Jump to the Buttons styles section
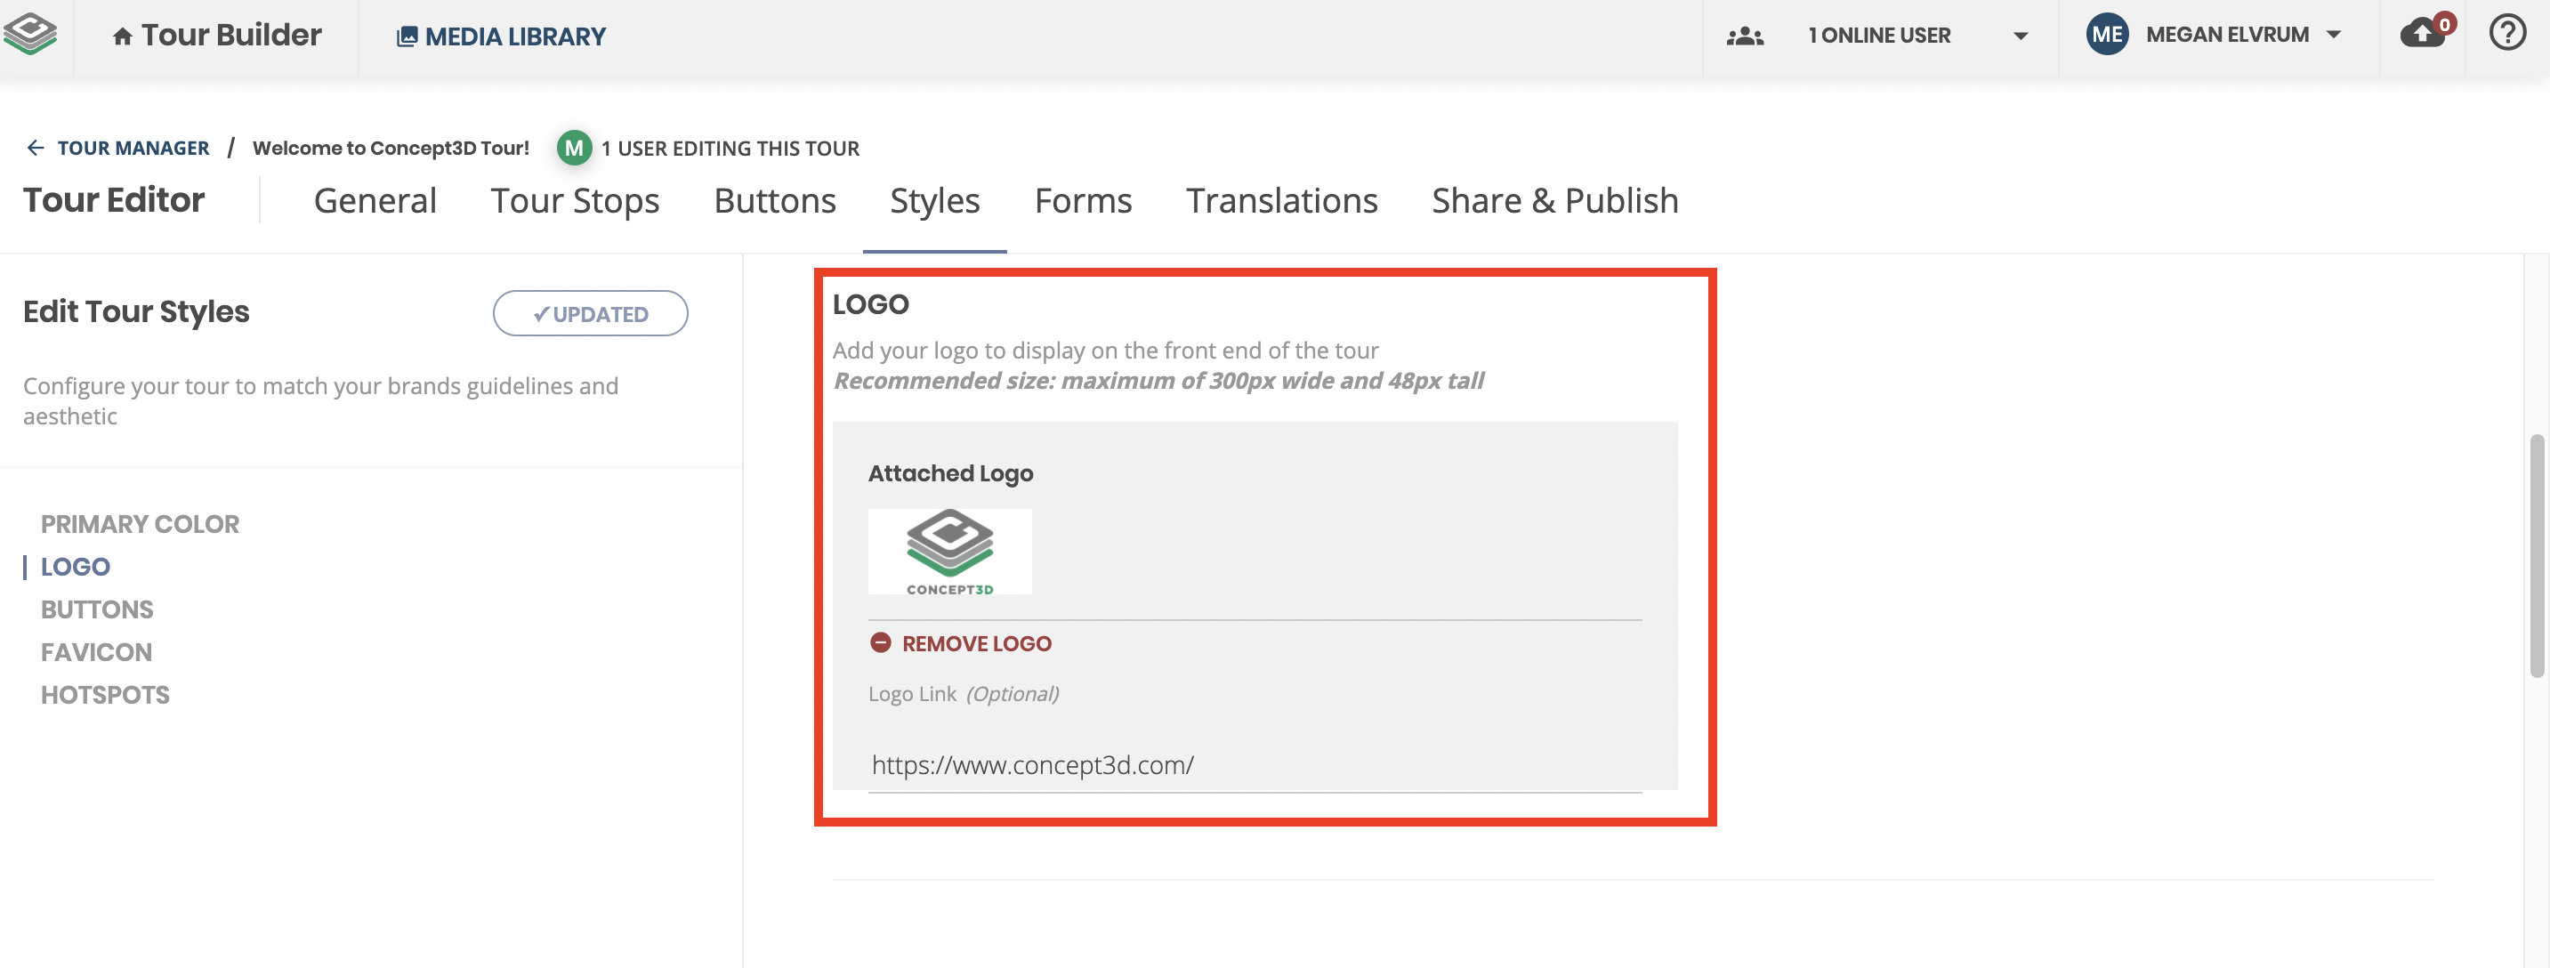The width and height of the screenshot is (2550, 968). (97, 609)
